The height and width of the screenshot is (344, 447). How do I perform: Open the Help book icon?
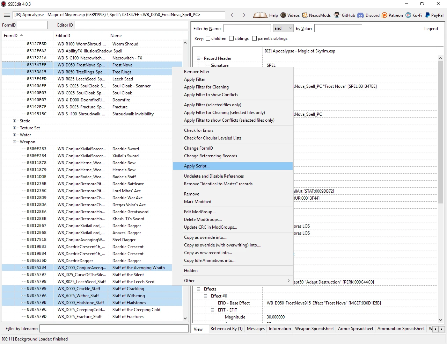point(260,15)
